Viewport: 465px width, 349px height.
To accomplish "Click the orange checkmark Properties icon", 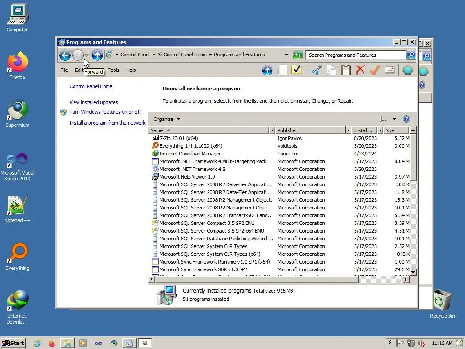I will [375, 70].
